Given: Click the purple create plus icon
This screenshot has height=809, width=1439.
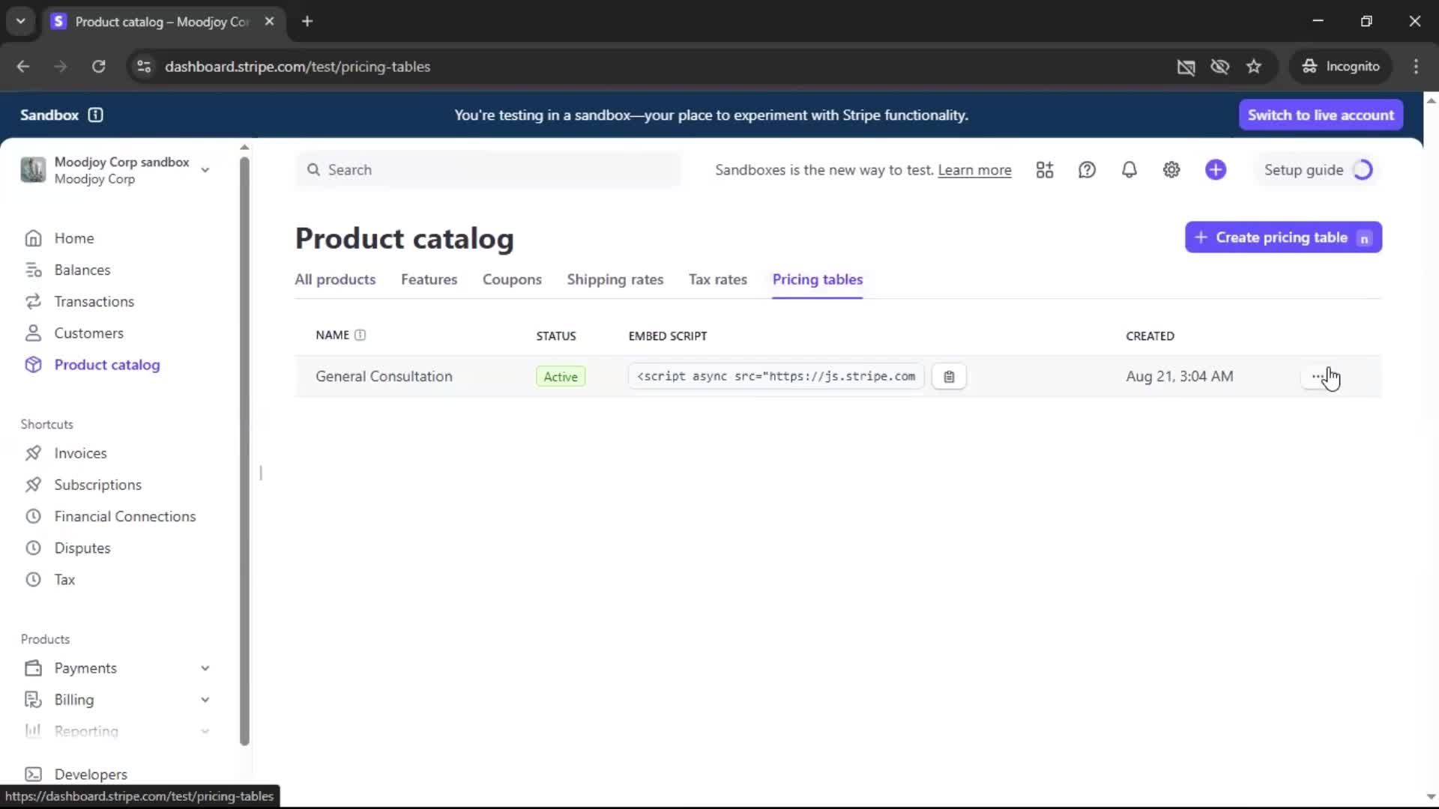Looking at the screenshot, I should 1216,170.
